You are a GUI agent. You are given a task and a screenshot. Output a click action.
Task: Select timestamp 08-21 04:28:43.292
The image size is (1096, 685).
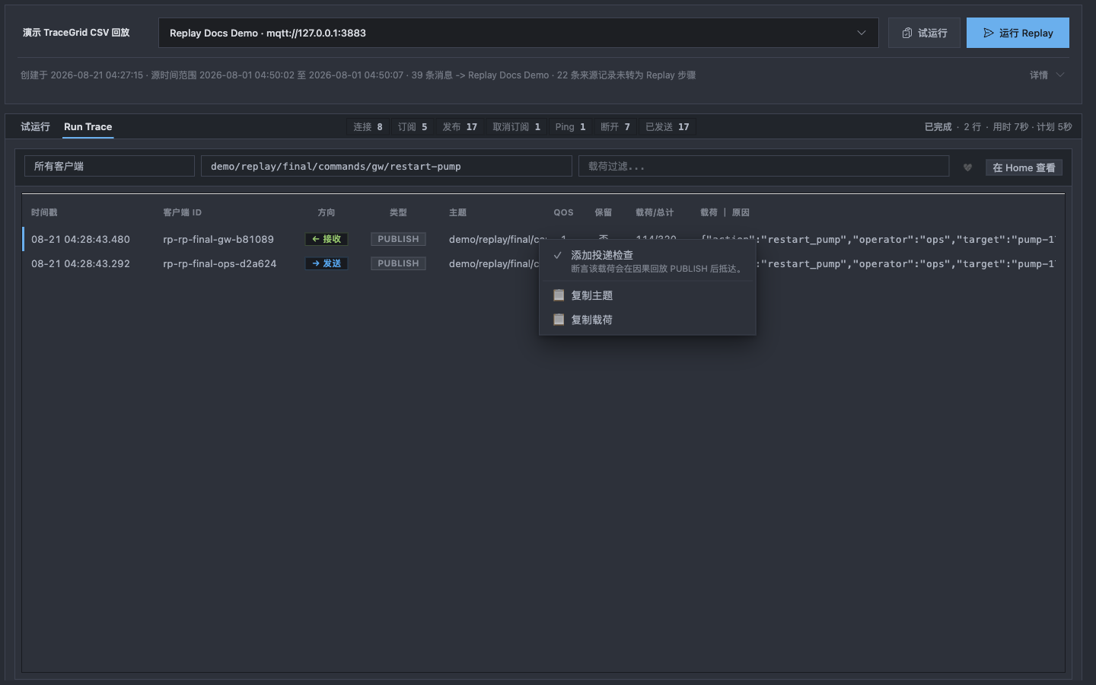tap(81, 263)
